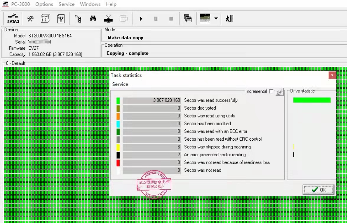Open the Options menu
This screenshot has width=347, height=223.
(44, 4)
